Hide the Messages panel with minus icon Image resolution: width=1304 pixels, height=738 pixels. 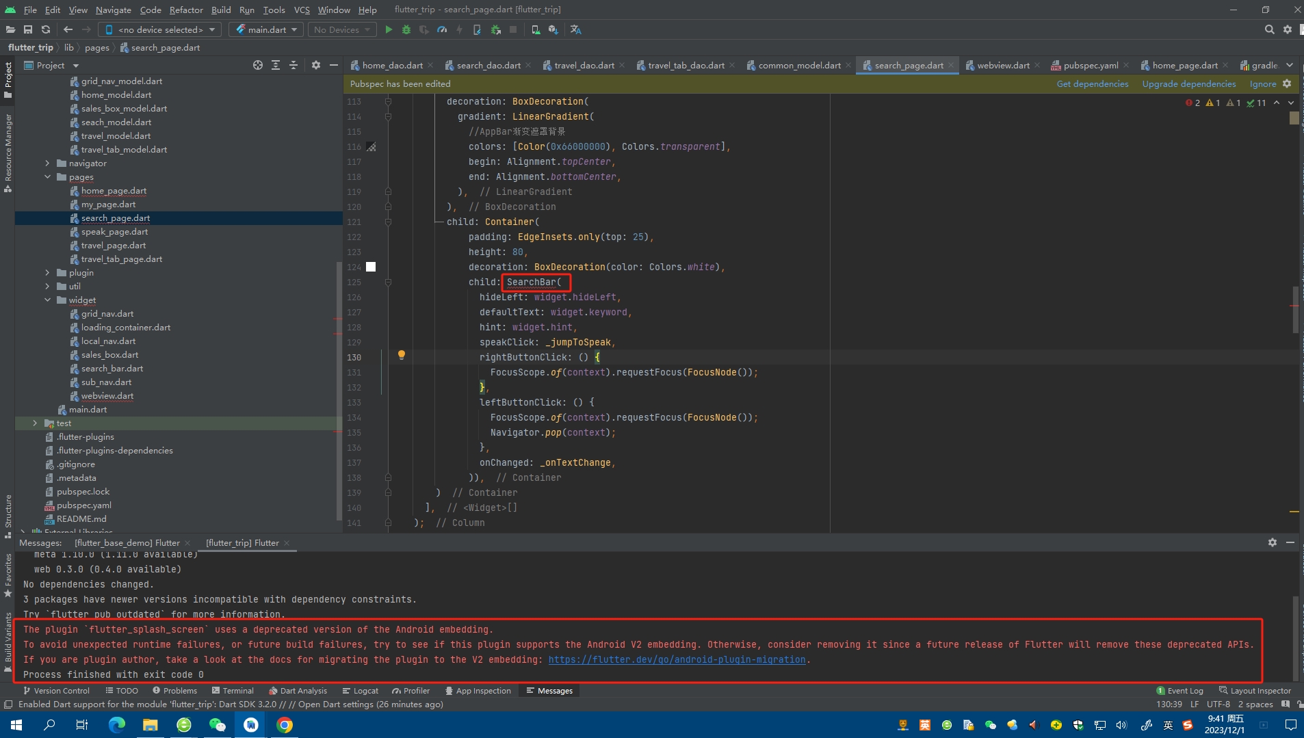[x=1290, y=542]
